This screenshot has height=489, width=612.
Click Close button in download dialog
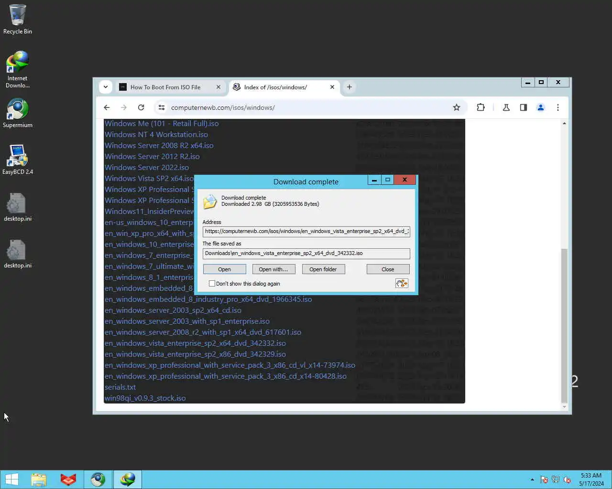(x=388, y=269)
